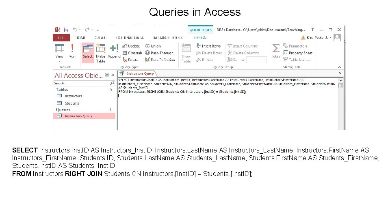The image size is (390, 219).
Task: Choose the Crosstab query type
Action: tap(132, 53)
